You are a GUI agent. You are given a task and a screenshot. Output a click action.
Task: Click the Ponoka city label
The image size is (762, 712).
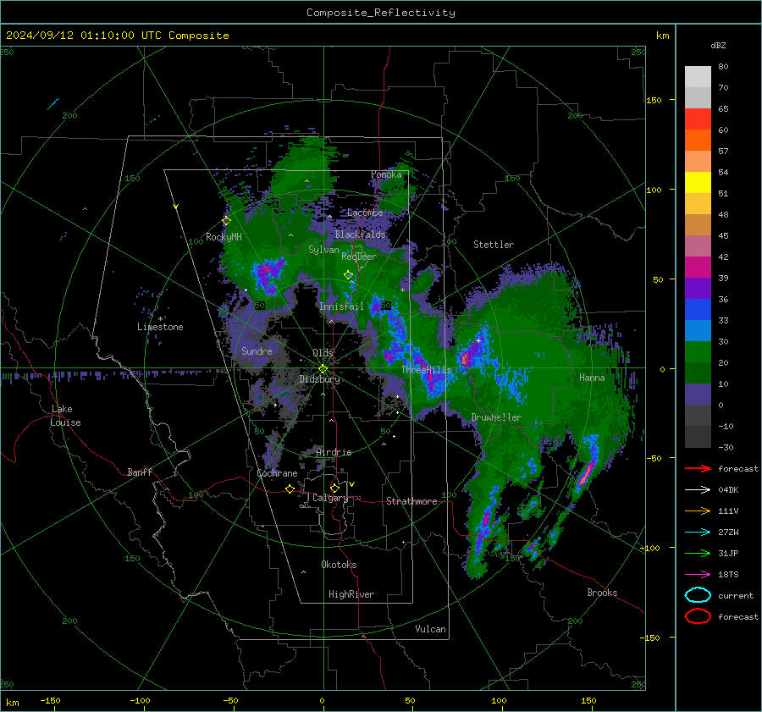[x=386, y=174]
